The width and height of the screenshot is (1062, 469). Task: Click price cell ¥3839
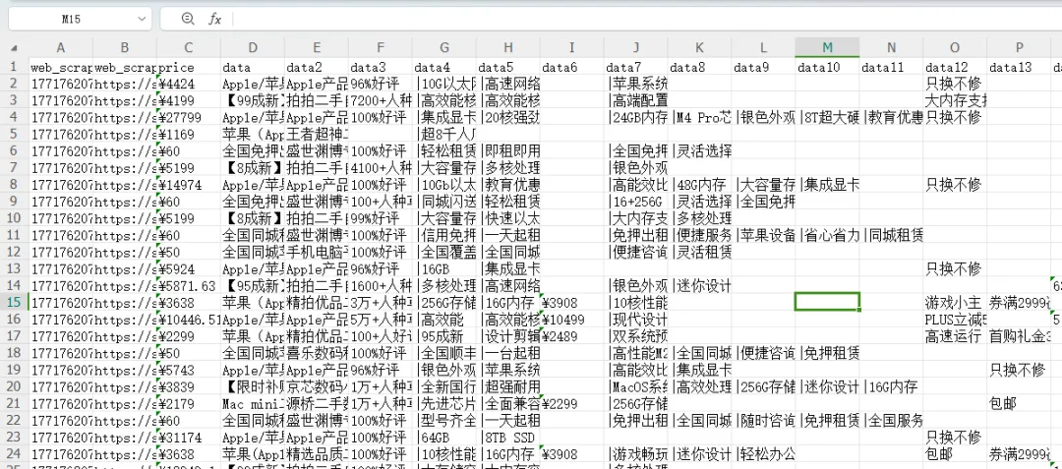click(x=188, y=386)
